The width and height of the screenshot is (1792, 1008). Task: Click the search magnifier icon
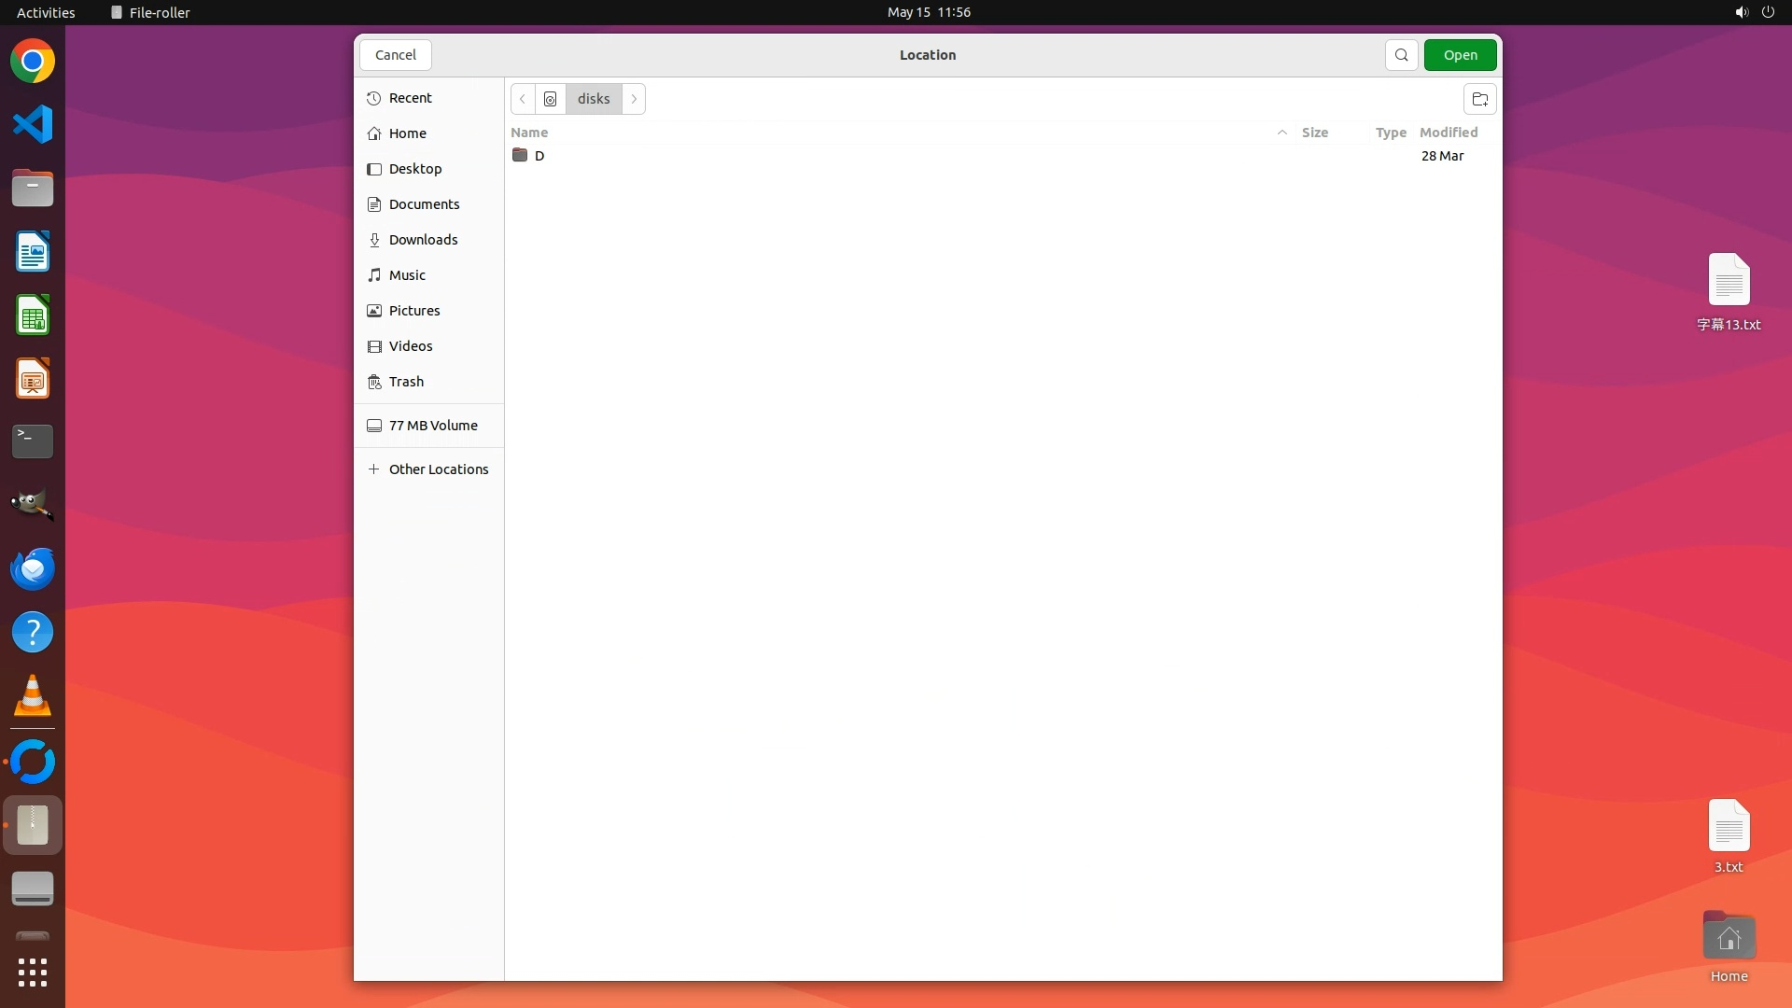click(x=1401, y=55)
